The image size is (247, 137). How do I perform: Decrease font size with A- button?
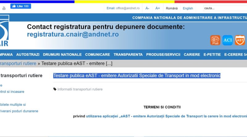pos(147,8)
